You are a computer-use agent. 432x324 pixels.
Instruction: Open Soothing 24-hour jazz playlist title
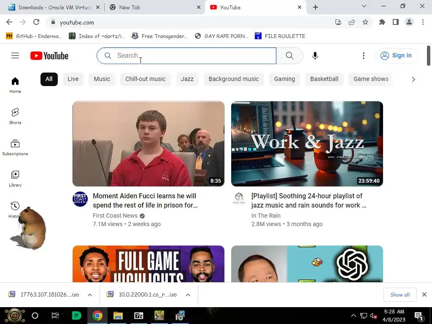pyautogui.click(x=309, y=200)
